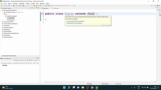The image size is (161, 90).
Task: Focus the Boot Dashboard tag filter field
Action: point(20,63)
